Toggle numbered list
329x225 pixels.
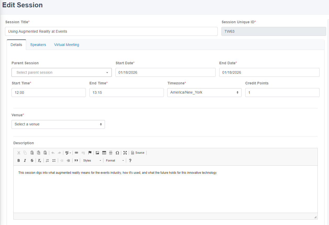[x=47, y=160]
